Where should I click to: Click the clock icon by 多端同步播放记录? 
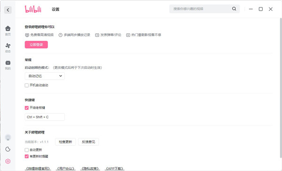coord(61,35)
